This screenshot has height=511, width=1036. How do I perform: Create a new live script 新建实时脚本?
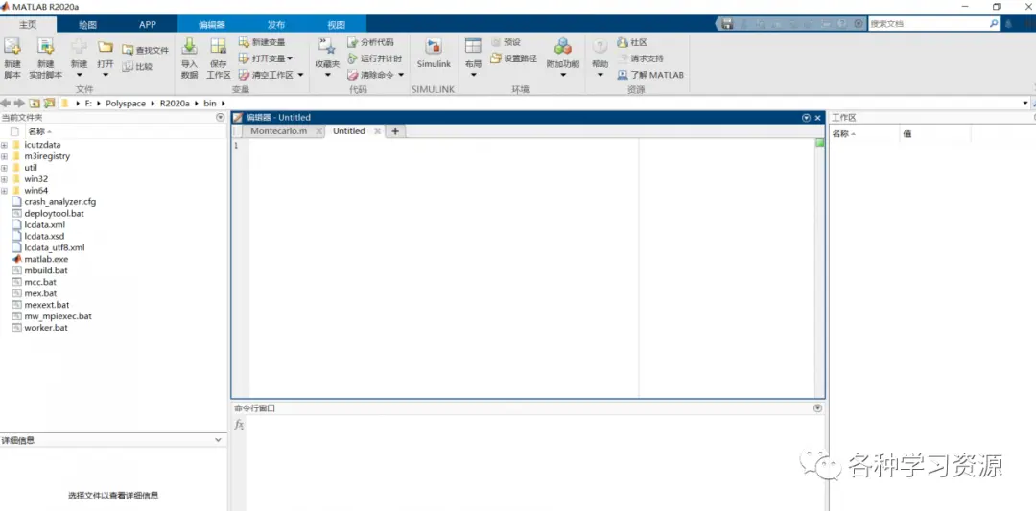pyautogui.click(x=45, y=58)
